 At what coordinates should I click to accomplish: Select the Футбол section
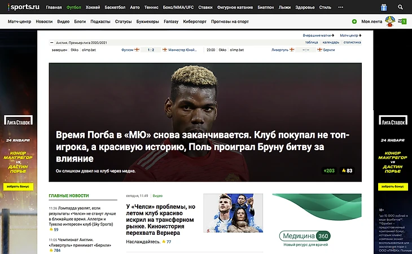tap(73, 7)
